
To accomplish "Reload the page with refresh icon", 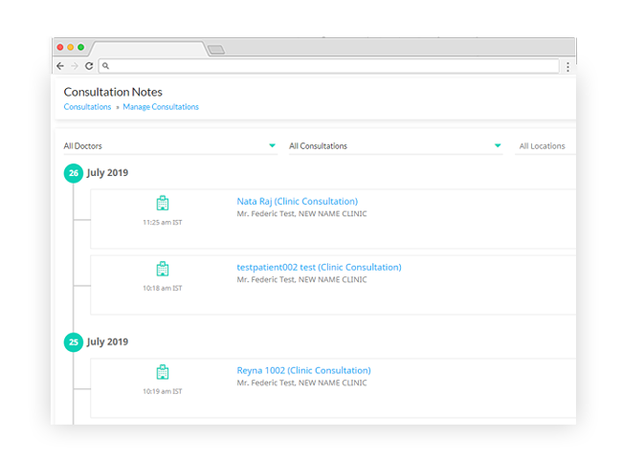I will [x=89, y=66].
